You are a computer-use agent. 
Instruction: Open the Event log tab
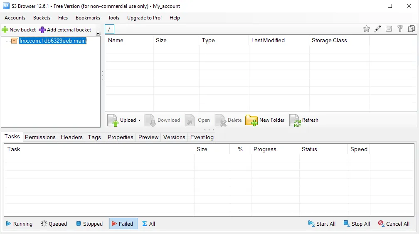[x=202, y=138]
